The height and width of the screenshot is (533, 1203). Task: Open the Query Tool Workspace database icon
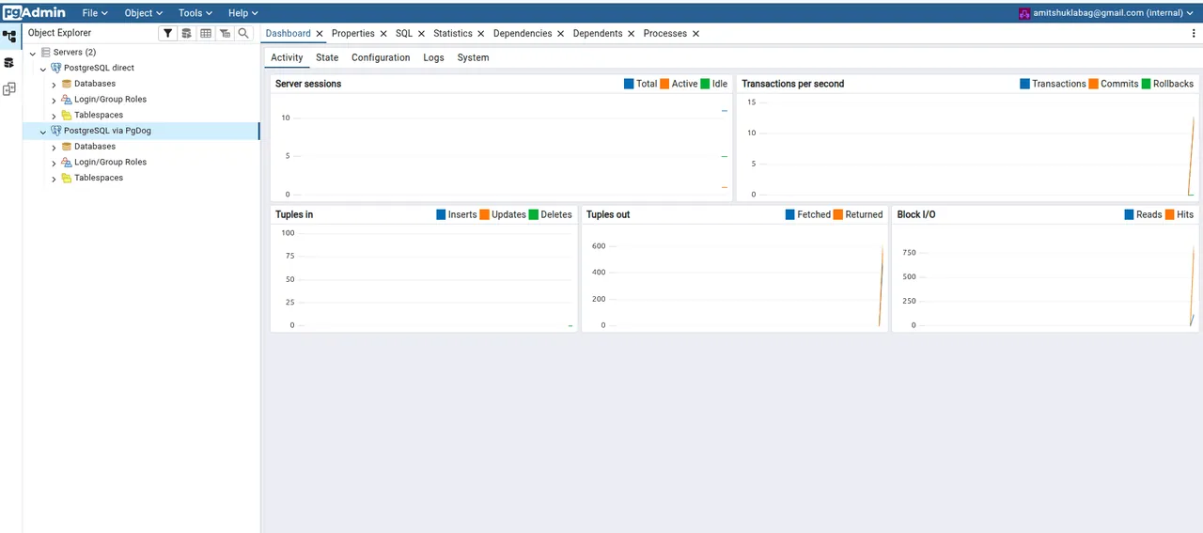click(9, 63)
